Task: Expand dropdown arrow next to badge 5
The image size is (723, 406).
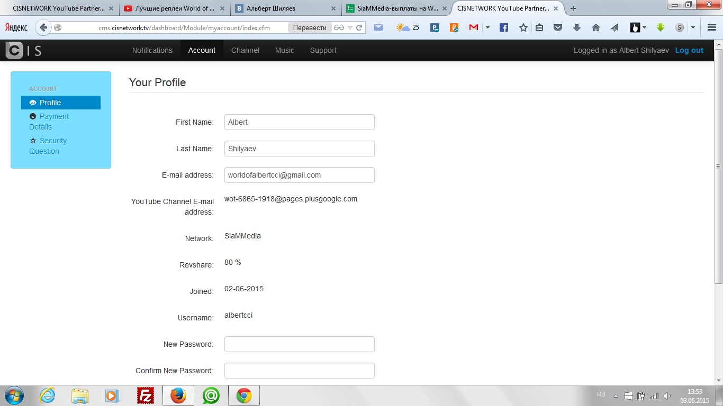Action: coord(693,27)
